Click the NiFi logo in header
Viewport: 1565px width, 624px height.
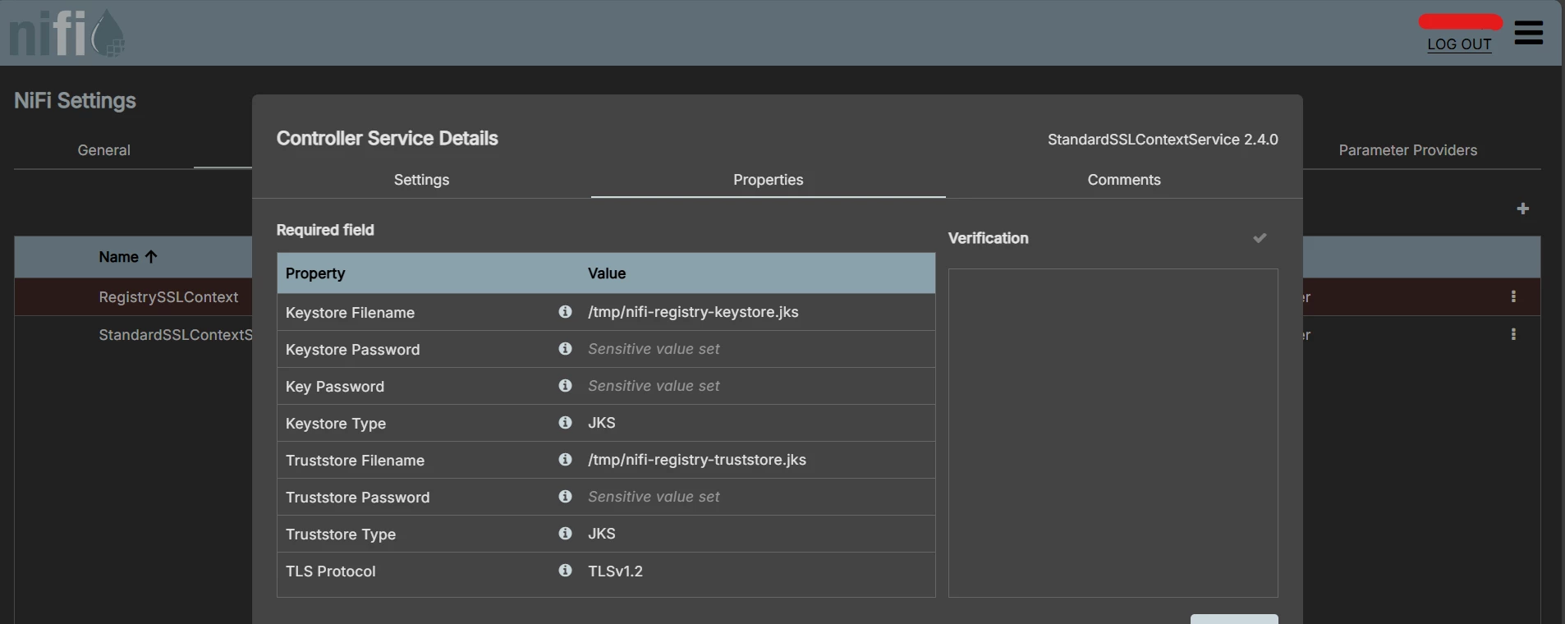pyautogui.click(x=67, y=33)
